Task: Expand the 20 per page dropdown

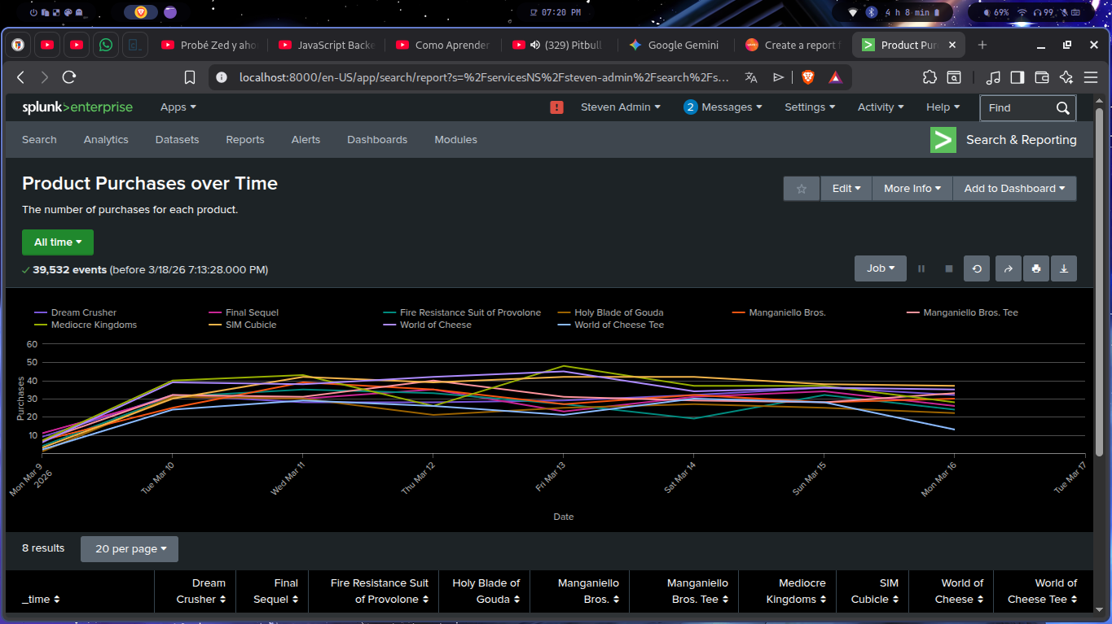Action: click(x=130, y=549)
